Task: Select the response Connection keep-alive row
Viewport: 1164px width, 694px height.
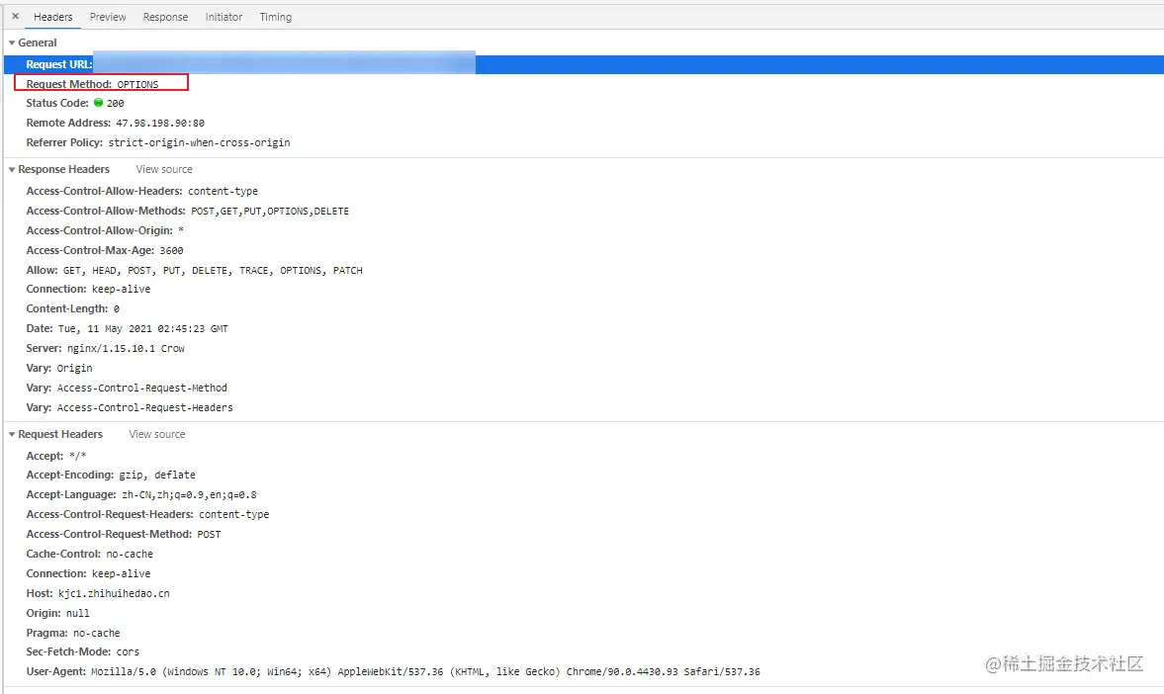Action: click(88, 289)
